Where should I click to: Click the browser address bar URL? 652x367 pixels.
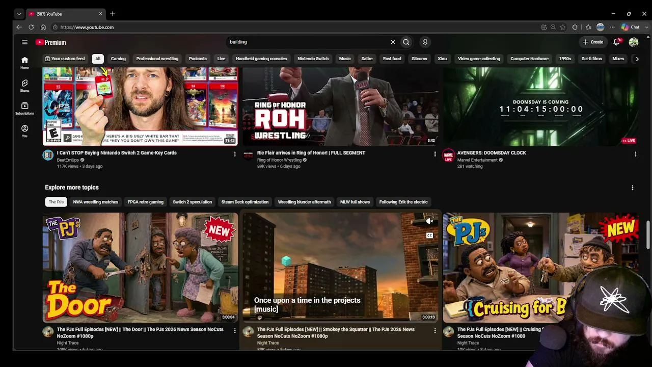[87, 27]
